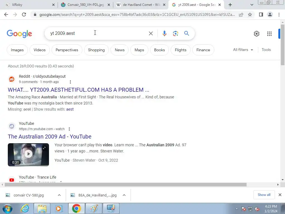Reload the Google search page
285x214 pixels.
(x=24, y=14)
